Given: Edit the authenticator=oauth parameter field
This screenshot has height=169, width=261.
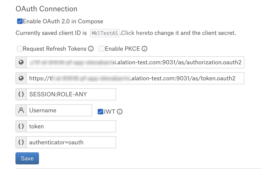Looking at the screenshot, I should (71, 142).
